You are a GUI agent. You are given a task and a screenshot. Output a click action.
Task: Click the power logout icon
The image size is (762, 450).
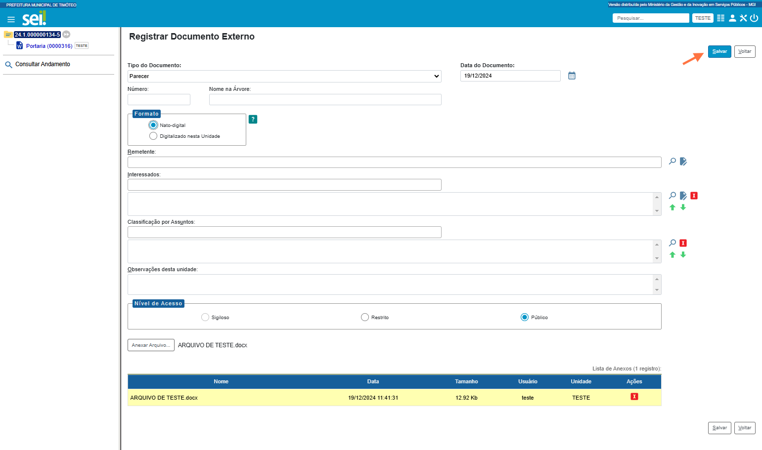pos(754,18)
